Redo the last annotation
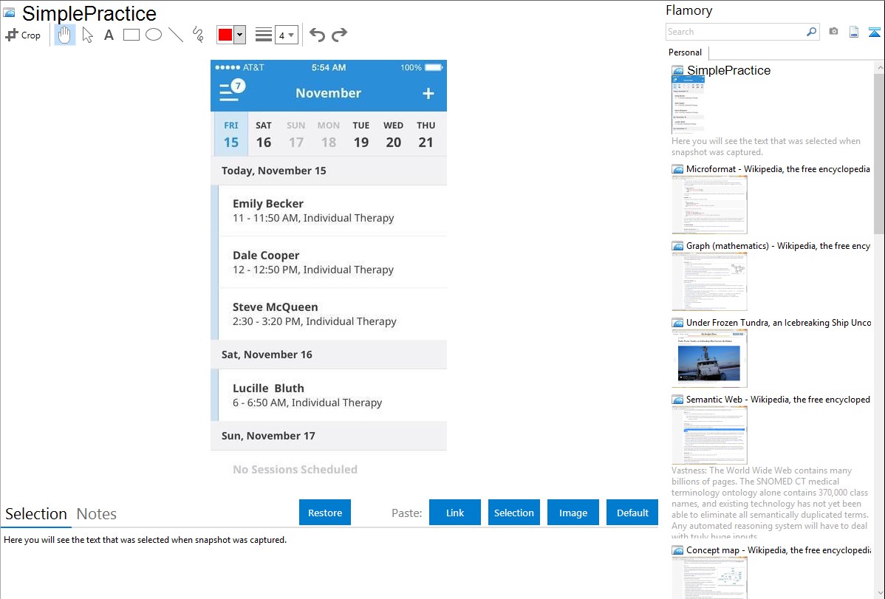885x599 pixels. coord(339,35)
